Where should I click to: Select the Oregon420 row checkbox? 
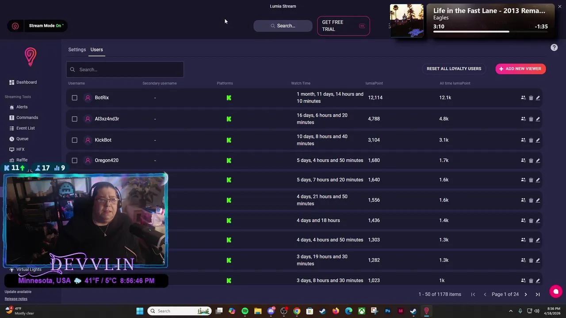tap(74, 160)
